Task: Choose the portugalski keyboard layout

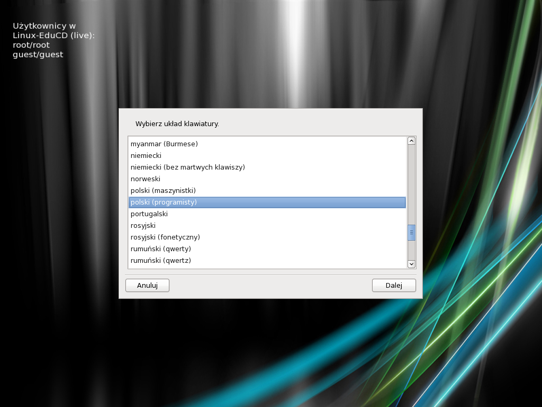Action: [267, 214]
